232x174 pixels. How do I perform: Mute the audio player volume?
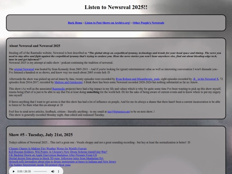point(53,171)
